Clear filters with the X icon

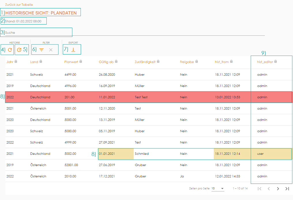pos(51,50)
